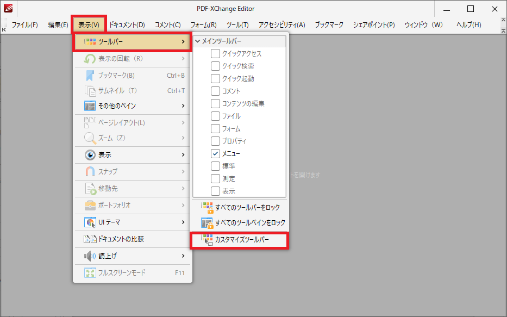
Task: Turn on the コンテンツの編集 checkbox
Action: click(x=215, y=103)
